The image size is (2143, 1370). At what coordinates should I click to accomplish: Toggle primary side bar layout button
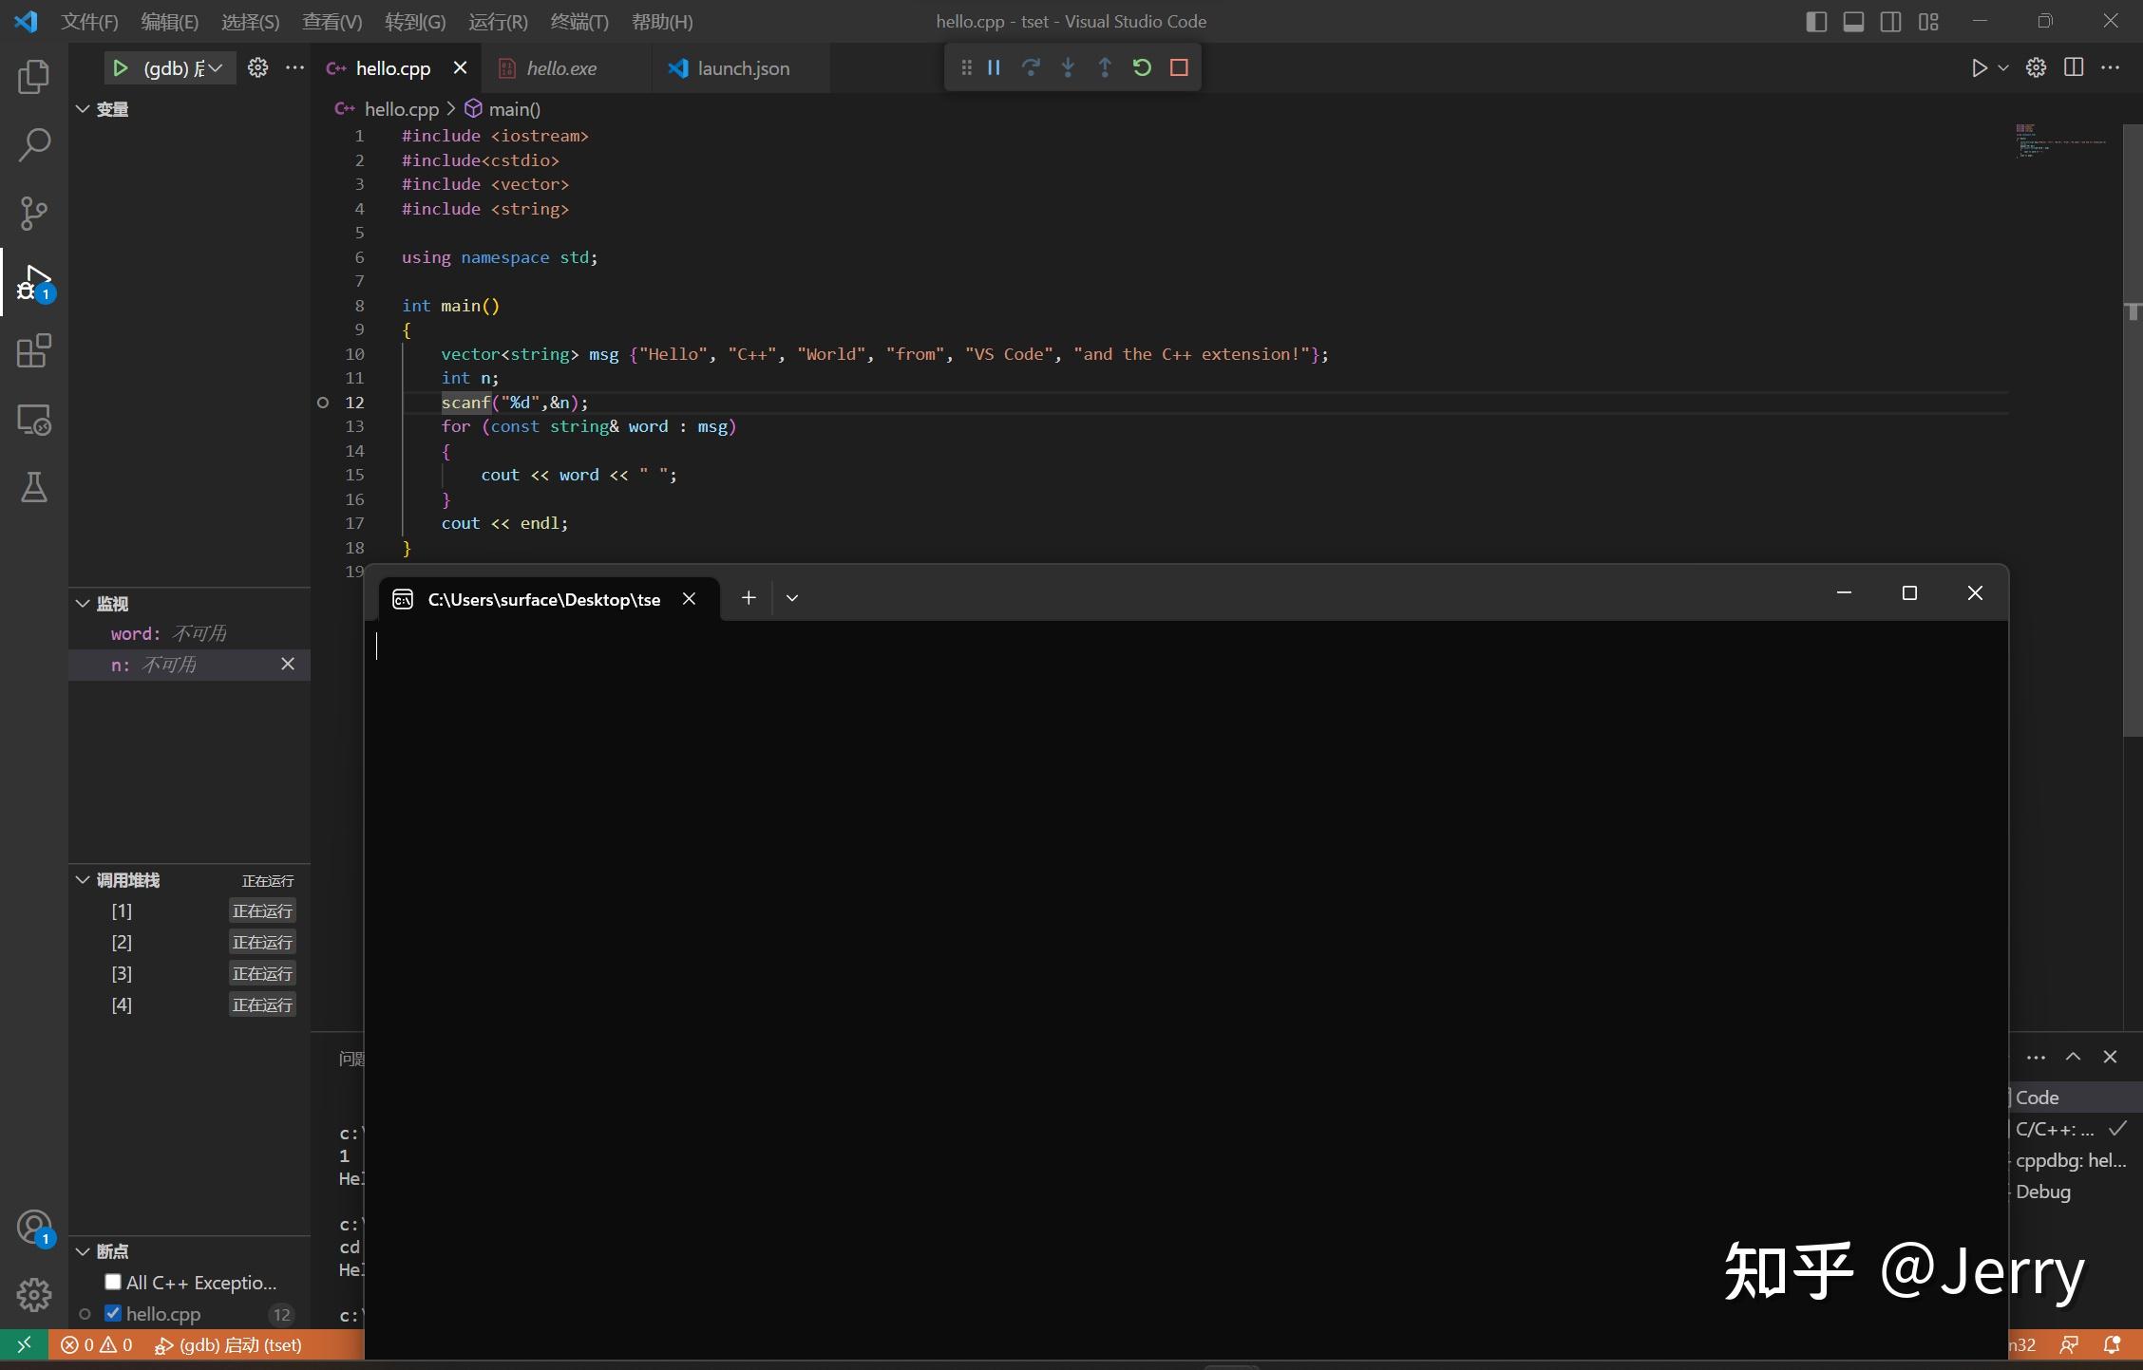pyautogui.click(x=1816, y=21)
